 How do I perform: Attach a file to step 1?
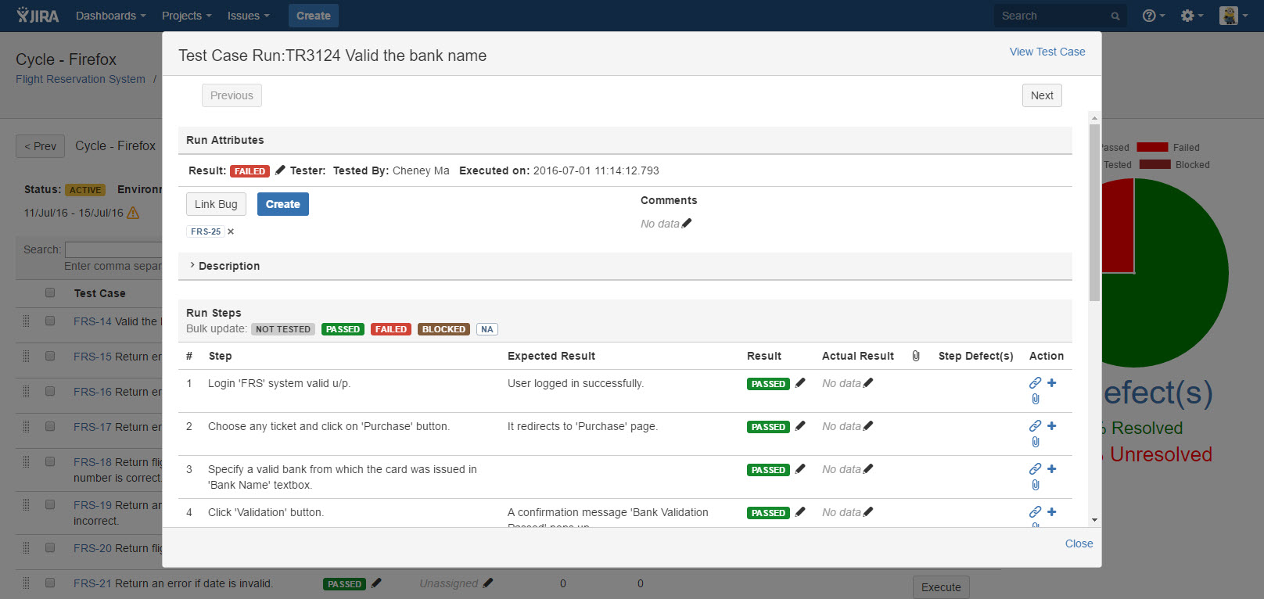click(1036, 399)
